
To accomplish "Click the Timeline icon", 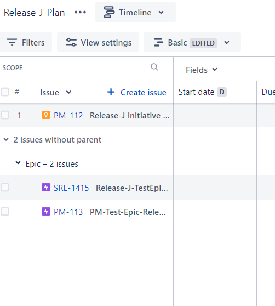I will click(x=109, y=12).
